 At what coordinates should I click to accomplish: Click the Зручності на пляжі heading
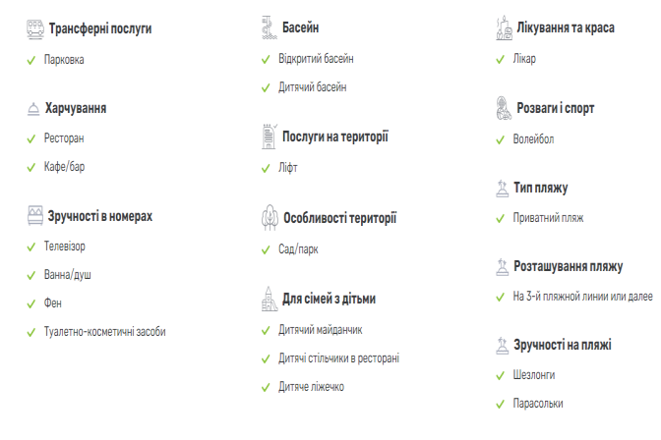[x=563, y=346]
